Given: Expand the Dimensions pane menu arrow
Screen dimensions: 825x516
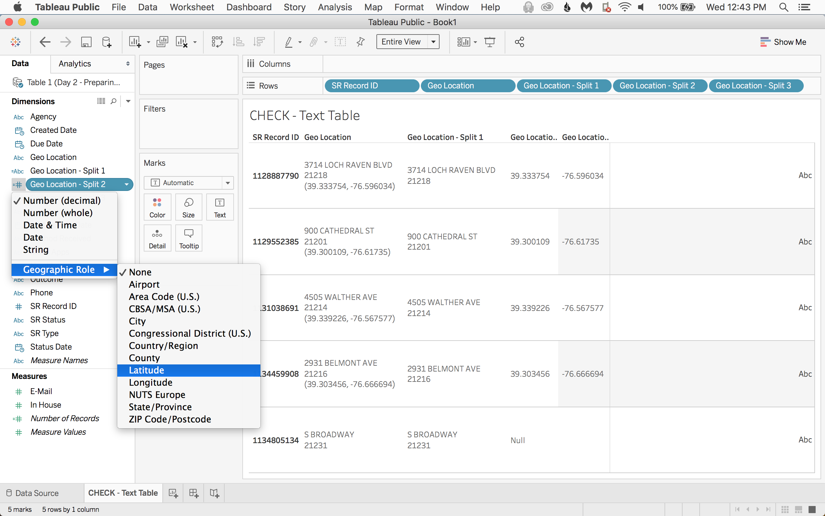Looking at the screenshot, I should click(x=128, y=101).
